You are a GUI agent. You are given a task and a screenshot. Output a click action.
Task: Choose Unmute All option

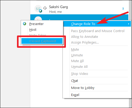pyautogui.click(x=79, y=67)
